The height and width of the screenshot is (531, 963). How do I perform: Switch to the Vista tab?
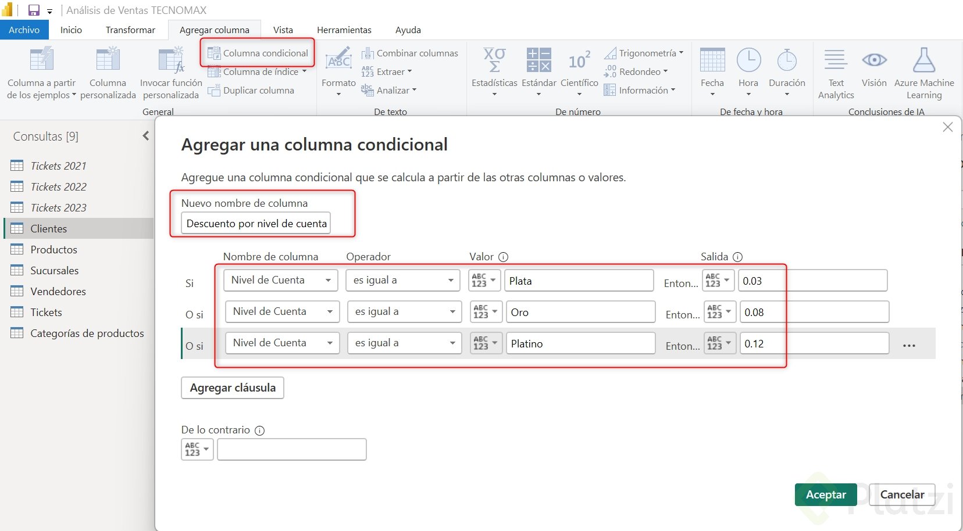[283, 30]
